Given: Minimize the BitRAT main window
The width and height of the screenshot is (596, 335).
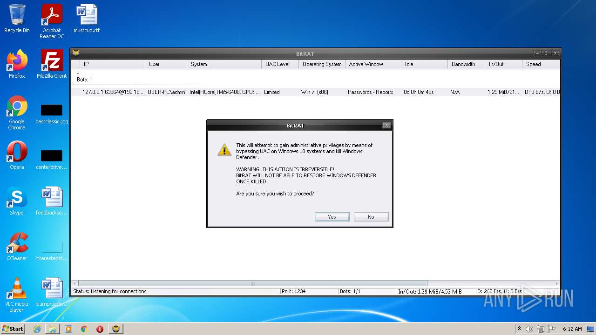Looking at the screenshot, I should pos(538,53).
